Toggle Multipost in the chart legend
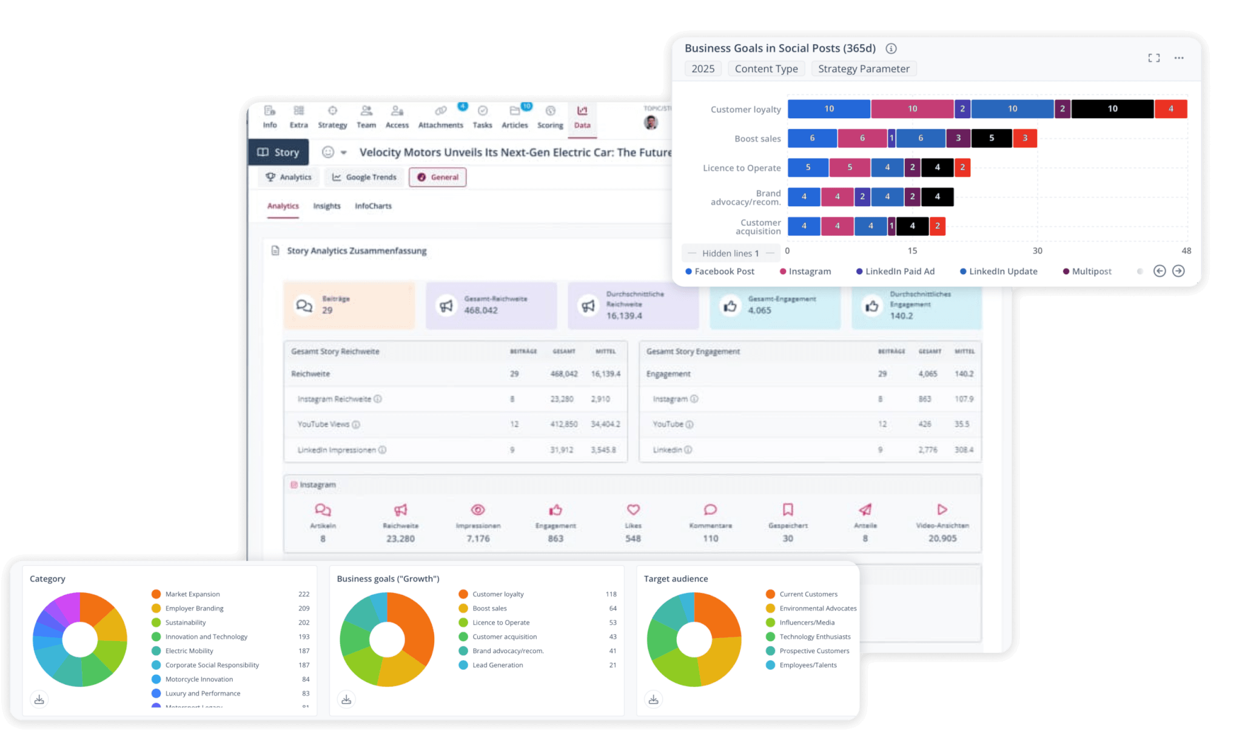This screenshot has width=1242, height=755. click(x=1090, y=271)
